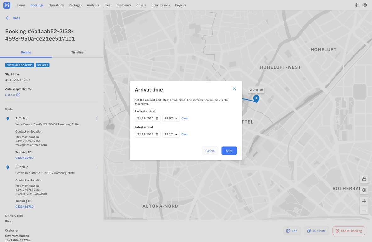The width and height of the screenshot is (372, 242).
Task: Recenter map with the locate icon
Action: [364, 190]
